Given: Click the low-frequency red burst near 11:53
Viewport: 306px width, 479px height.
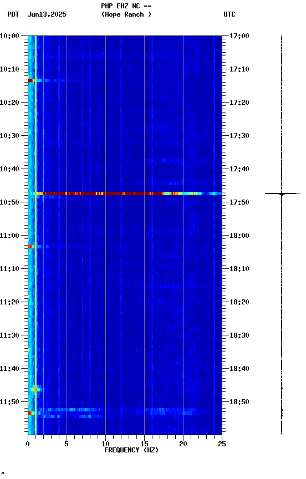Looking at the screenshot, I should 30,413.
